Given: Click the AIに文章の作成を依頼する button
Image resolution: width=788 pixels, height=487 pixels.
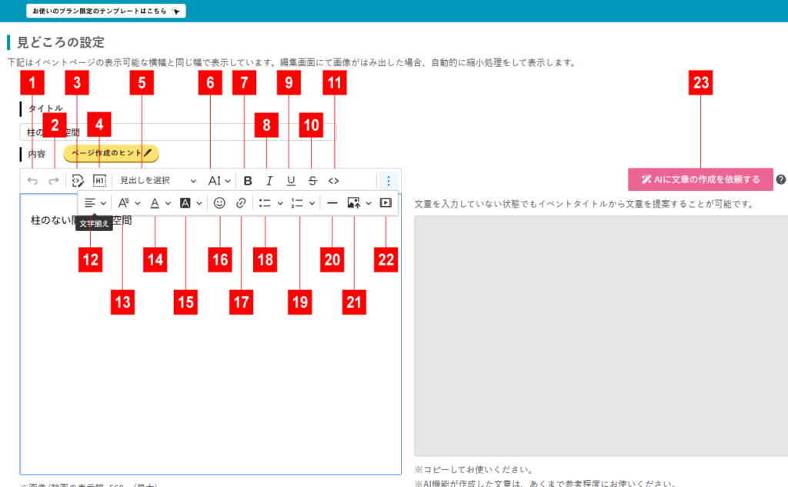Looking at the screenshot, I should pos(700,179).
